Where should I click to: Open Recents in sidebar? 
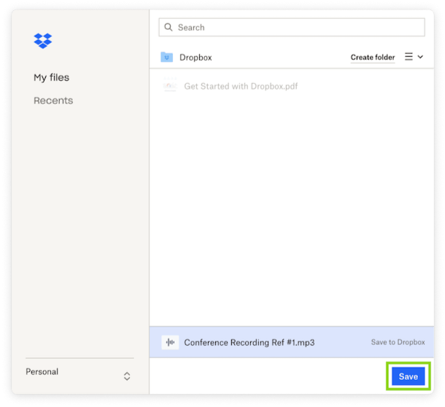click(x=53, y=101)
